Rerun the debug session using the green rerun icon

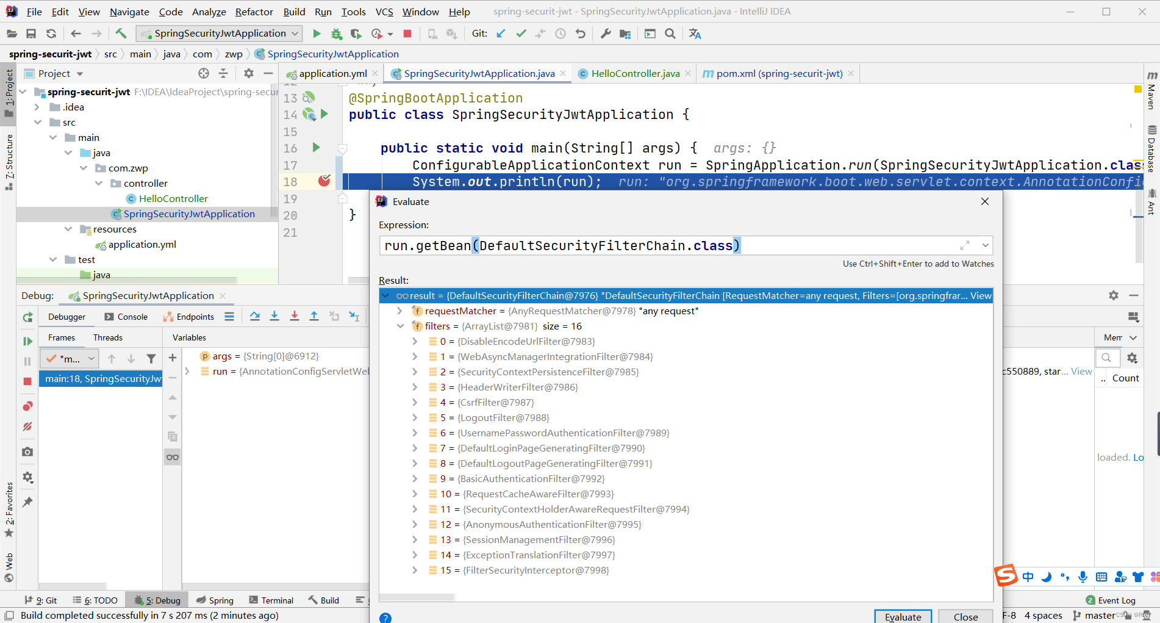(x=27, y=317)
